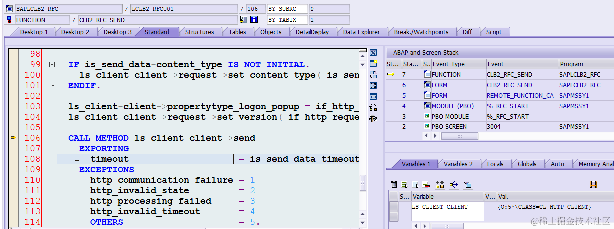Click line 108 timeout in code
Image resolution: width=614 pixels, height=229 pixels.
tap(109, 159)
